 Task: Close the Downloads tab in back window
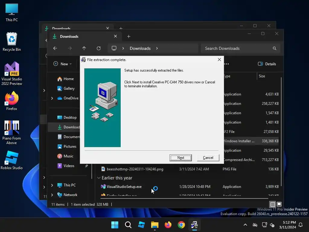(x=108, y=28)
